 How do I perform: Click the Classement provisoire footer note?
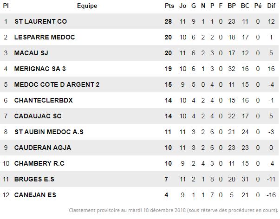click(x=173, y=210)
